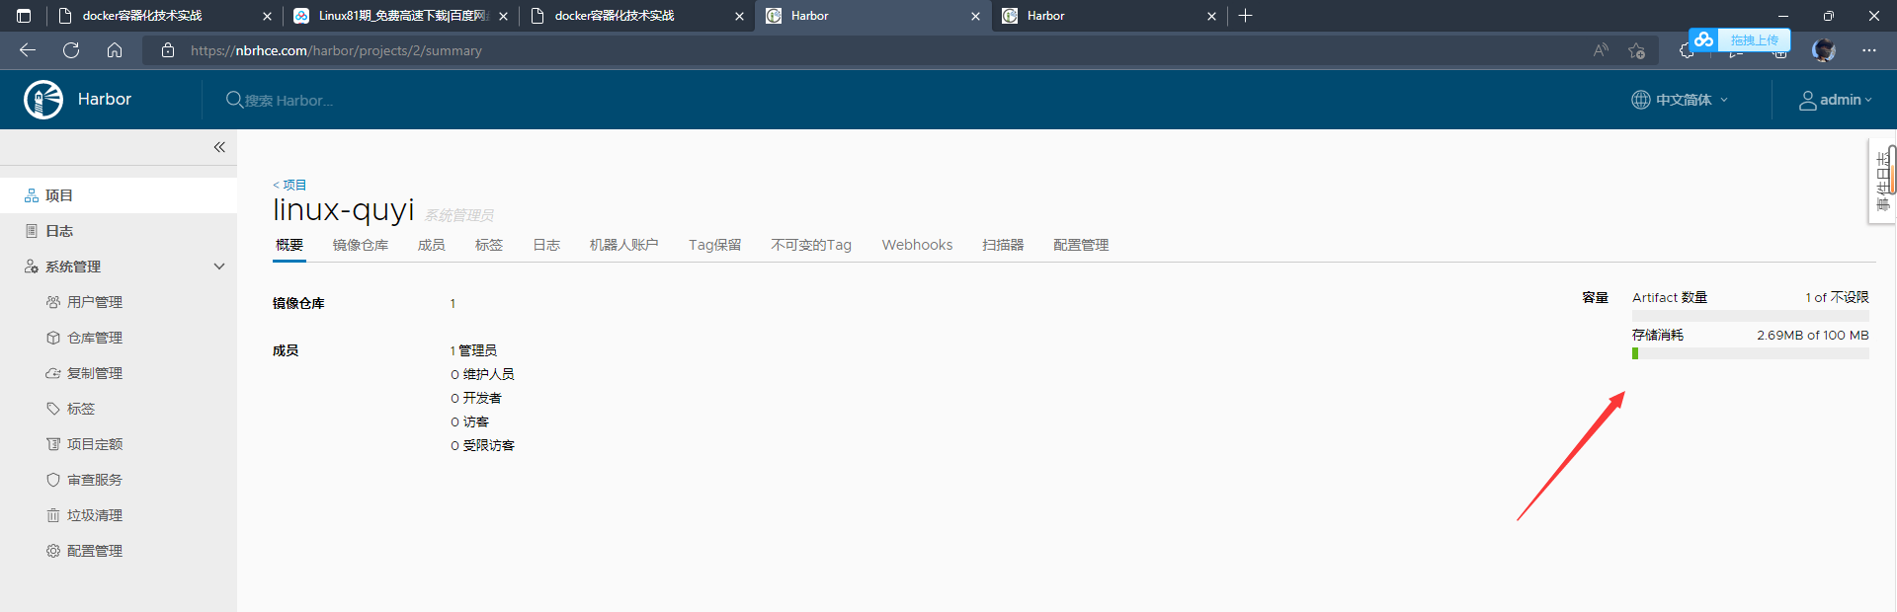This screenshot has height=612, width=1897.
Task: Switch to the 镜像仓库 tab
Action: pyautogui.click(x=361, y=245)
